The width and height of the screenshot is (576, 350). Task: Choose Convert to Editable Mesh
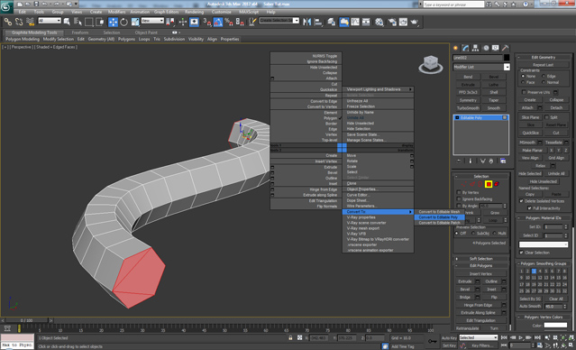click(x=439, y=212)
